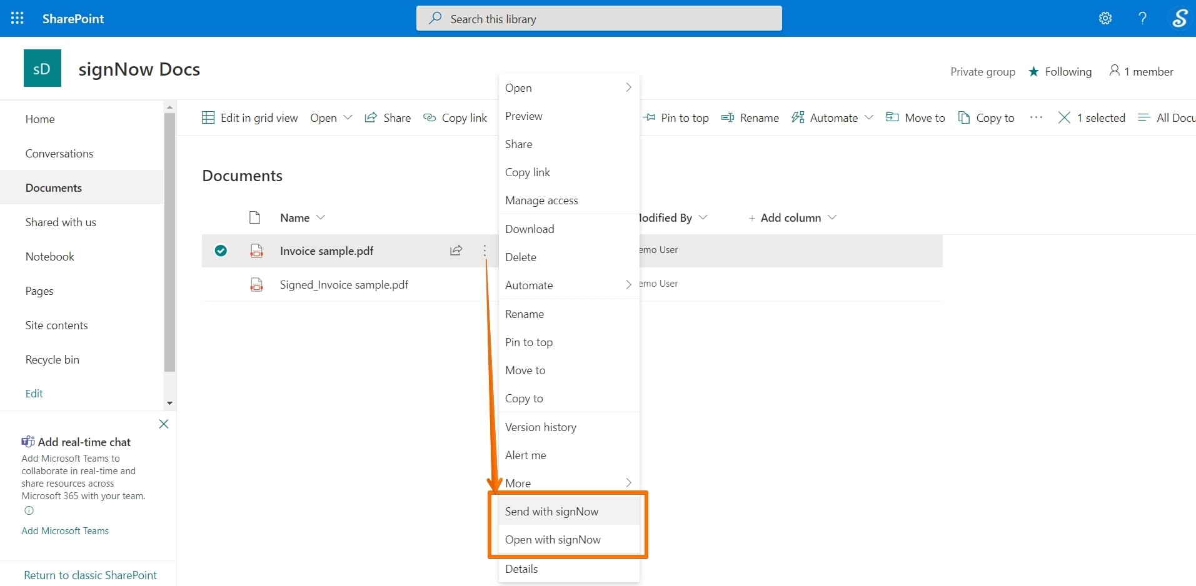Deselect the Invoice sample.pdf checkmark
Viewport: 1196px width, 586px height.
click(221, 251)
